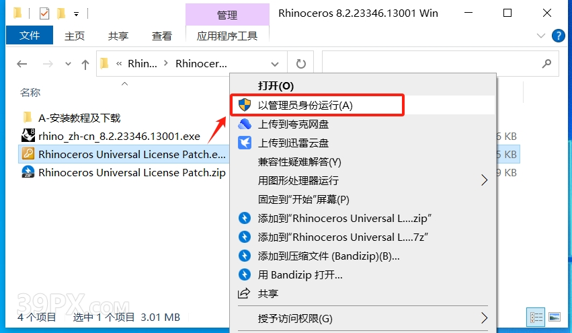This screenshot has height=333, width=572.
Task: Switch to details view layout
Action: point(536,318)
